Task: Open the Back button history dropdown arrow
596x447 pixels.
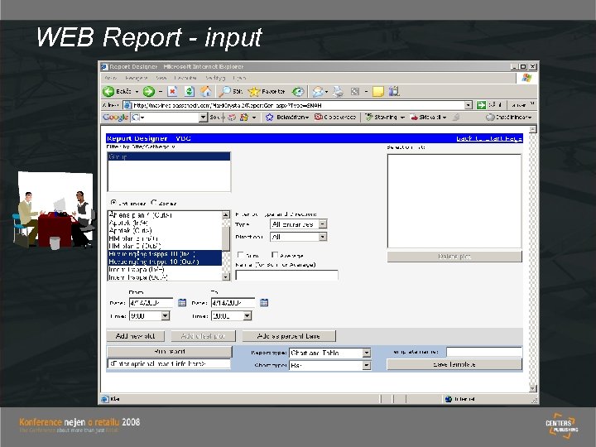Action: (137, 92)
